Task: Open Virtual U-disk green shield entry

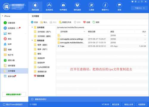Action: click(9, 60)
